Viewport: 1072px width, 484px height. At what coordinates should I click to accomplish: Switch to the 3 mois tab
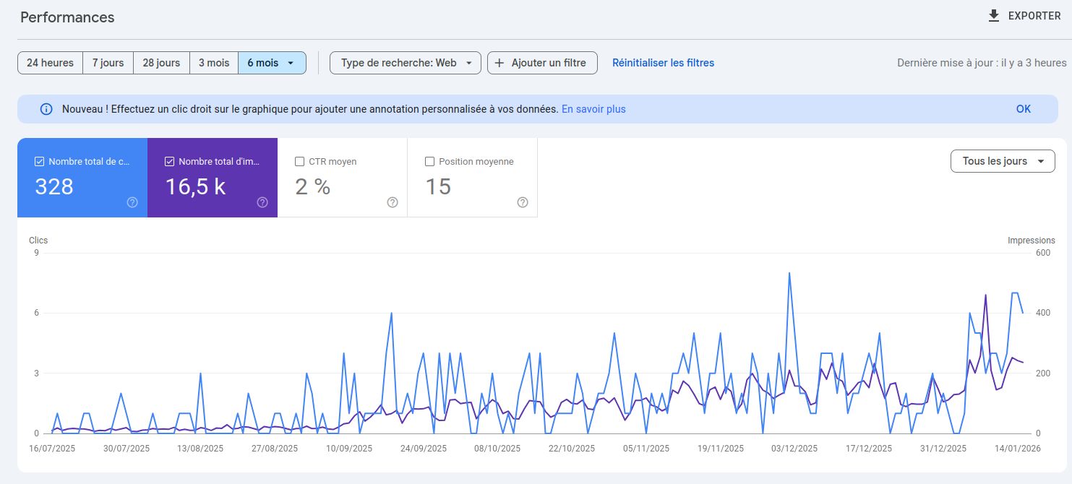click(x=214, y=63)
